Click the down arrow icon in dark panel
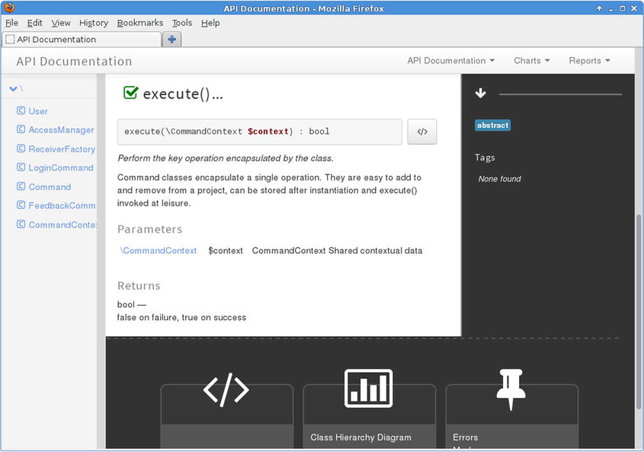644x452 pixels. [x=481, y=93]
